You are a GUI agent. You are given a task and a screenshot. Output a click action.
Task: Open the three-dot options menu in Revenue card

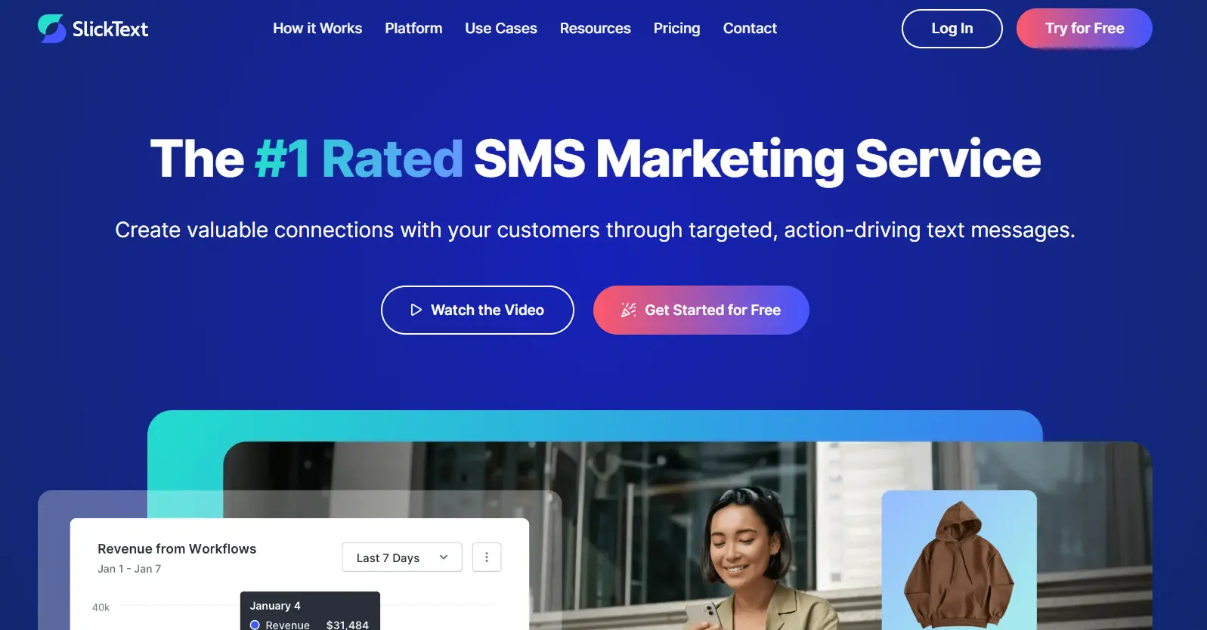pyautogui.click(x=487, y=557)
